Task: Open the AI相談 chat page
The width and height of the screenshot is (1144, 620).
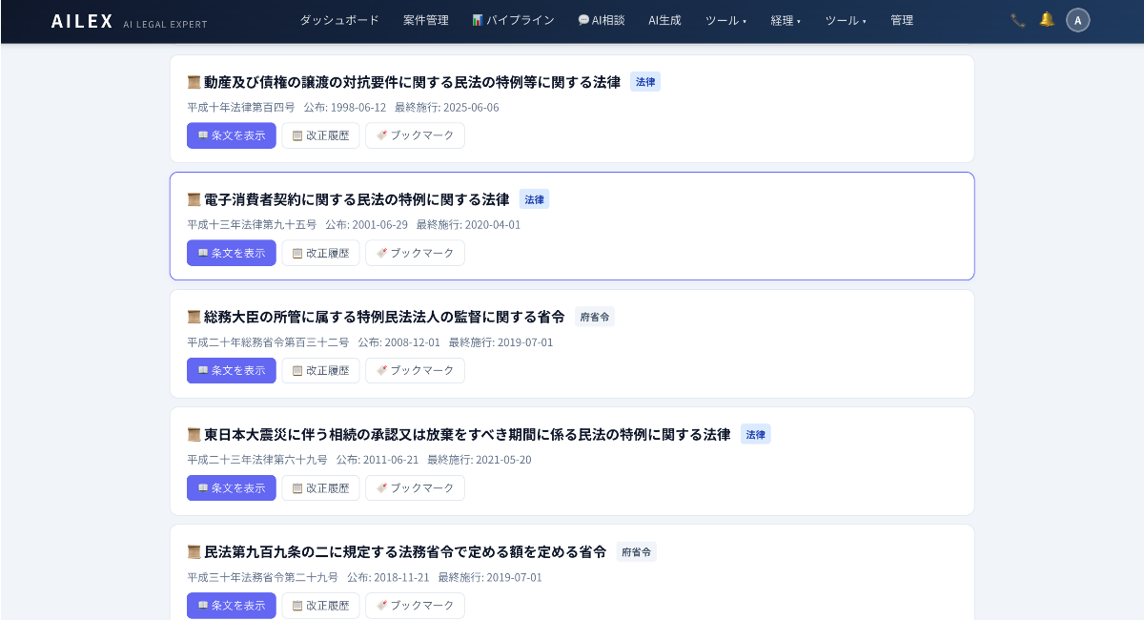Action: [601, 20]
